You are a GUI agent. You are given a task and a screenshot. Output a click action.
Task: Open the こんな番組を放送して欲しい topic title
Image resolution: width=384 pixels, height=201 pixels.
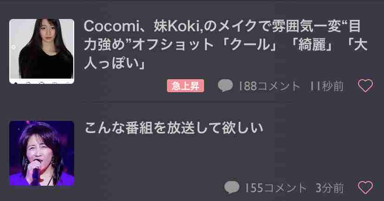(173, 128)
